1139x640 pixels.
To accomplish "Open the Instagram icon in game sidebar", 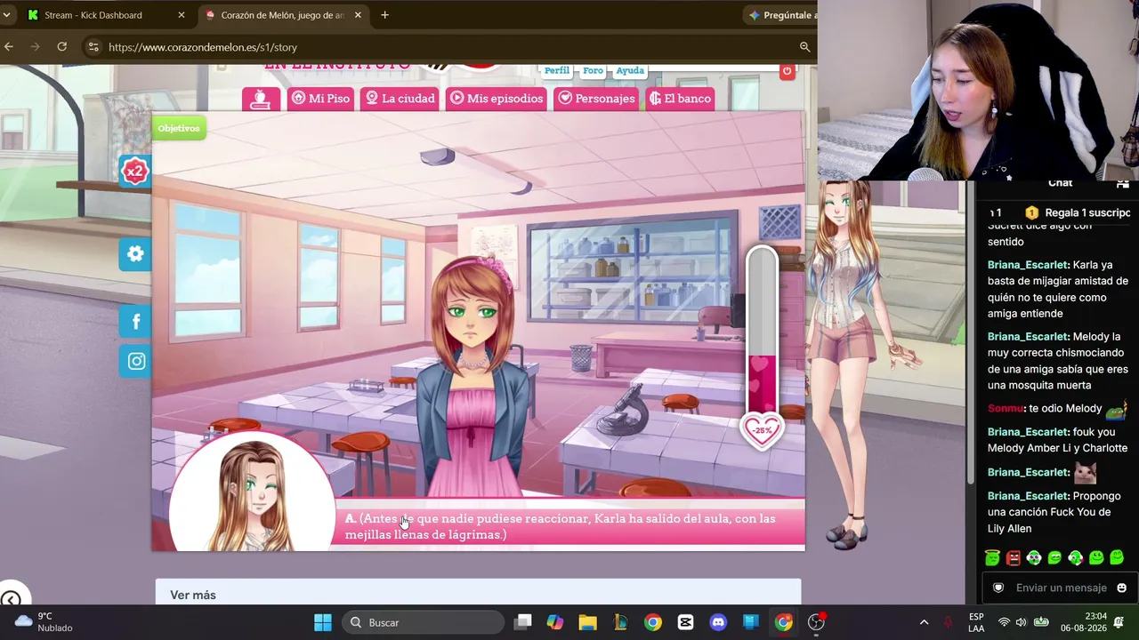I will [135, 361].
